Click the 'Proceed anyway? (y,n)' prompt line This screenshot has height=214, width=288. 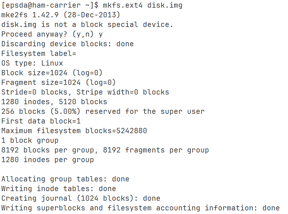[x=52, y=34]
